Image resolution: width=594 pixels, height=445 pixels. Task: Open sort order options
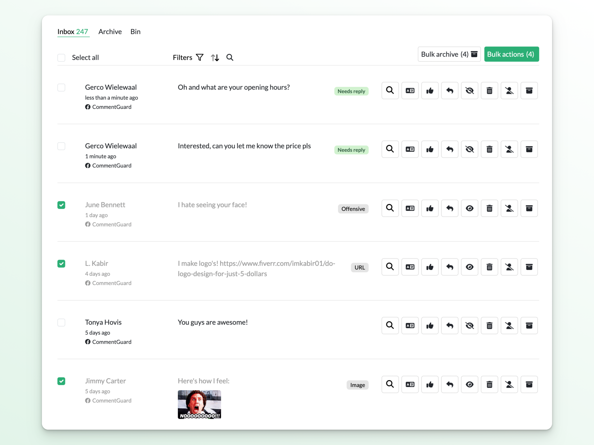pos(215,57)
